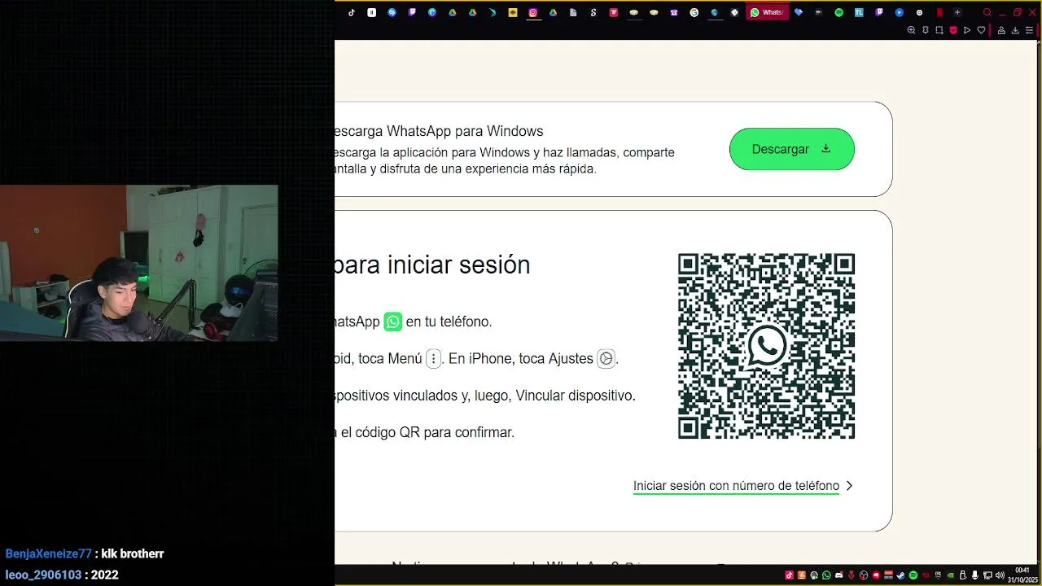Viewport: 1042px width, 586px height.
Task: Open the Google browser tab
Action: [694, 12]
